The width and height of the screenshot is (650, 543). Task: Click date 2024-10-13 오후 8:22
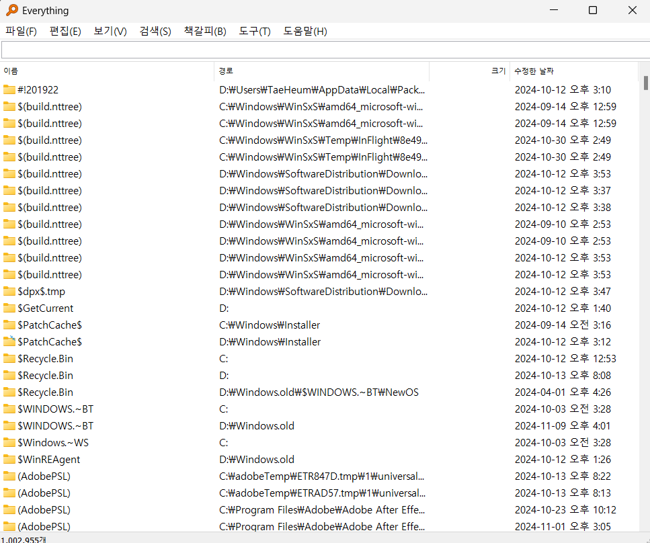tap(563, 476)
